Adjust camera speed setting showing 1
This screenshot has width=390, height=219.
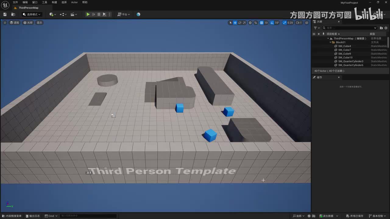299,23
